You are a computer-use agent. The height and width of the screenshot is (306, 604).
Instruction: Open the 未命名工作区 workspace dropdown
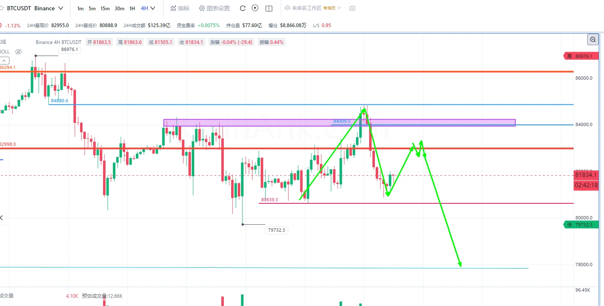(313, 8)
